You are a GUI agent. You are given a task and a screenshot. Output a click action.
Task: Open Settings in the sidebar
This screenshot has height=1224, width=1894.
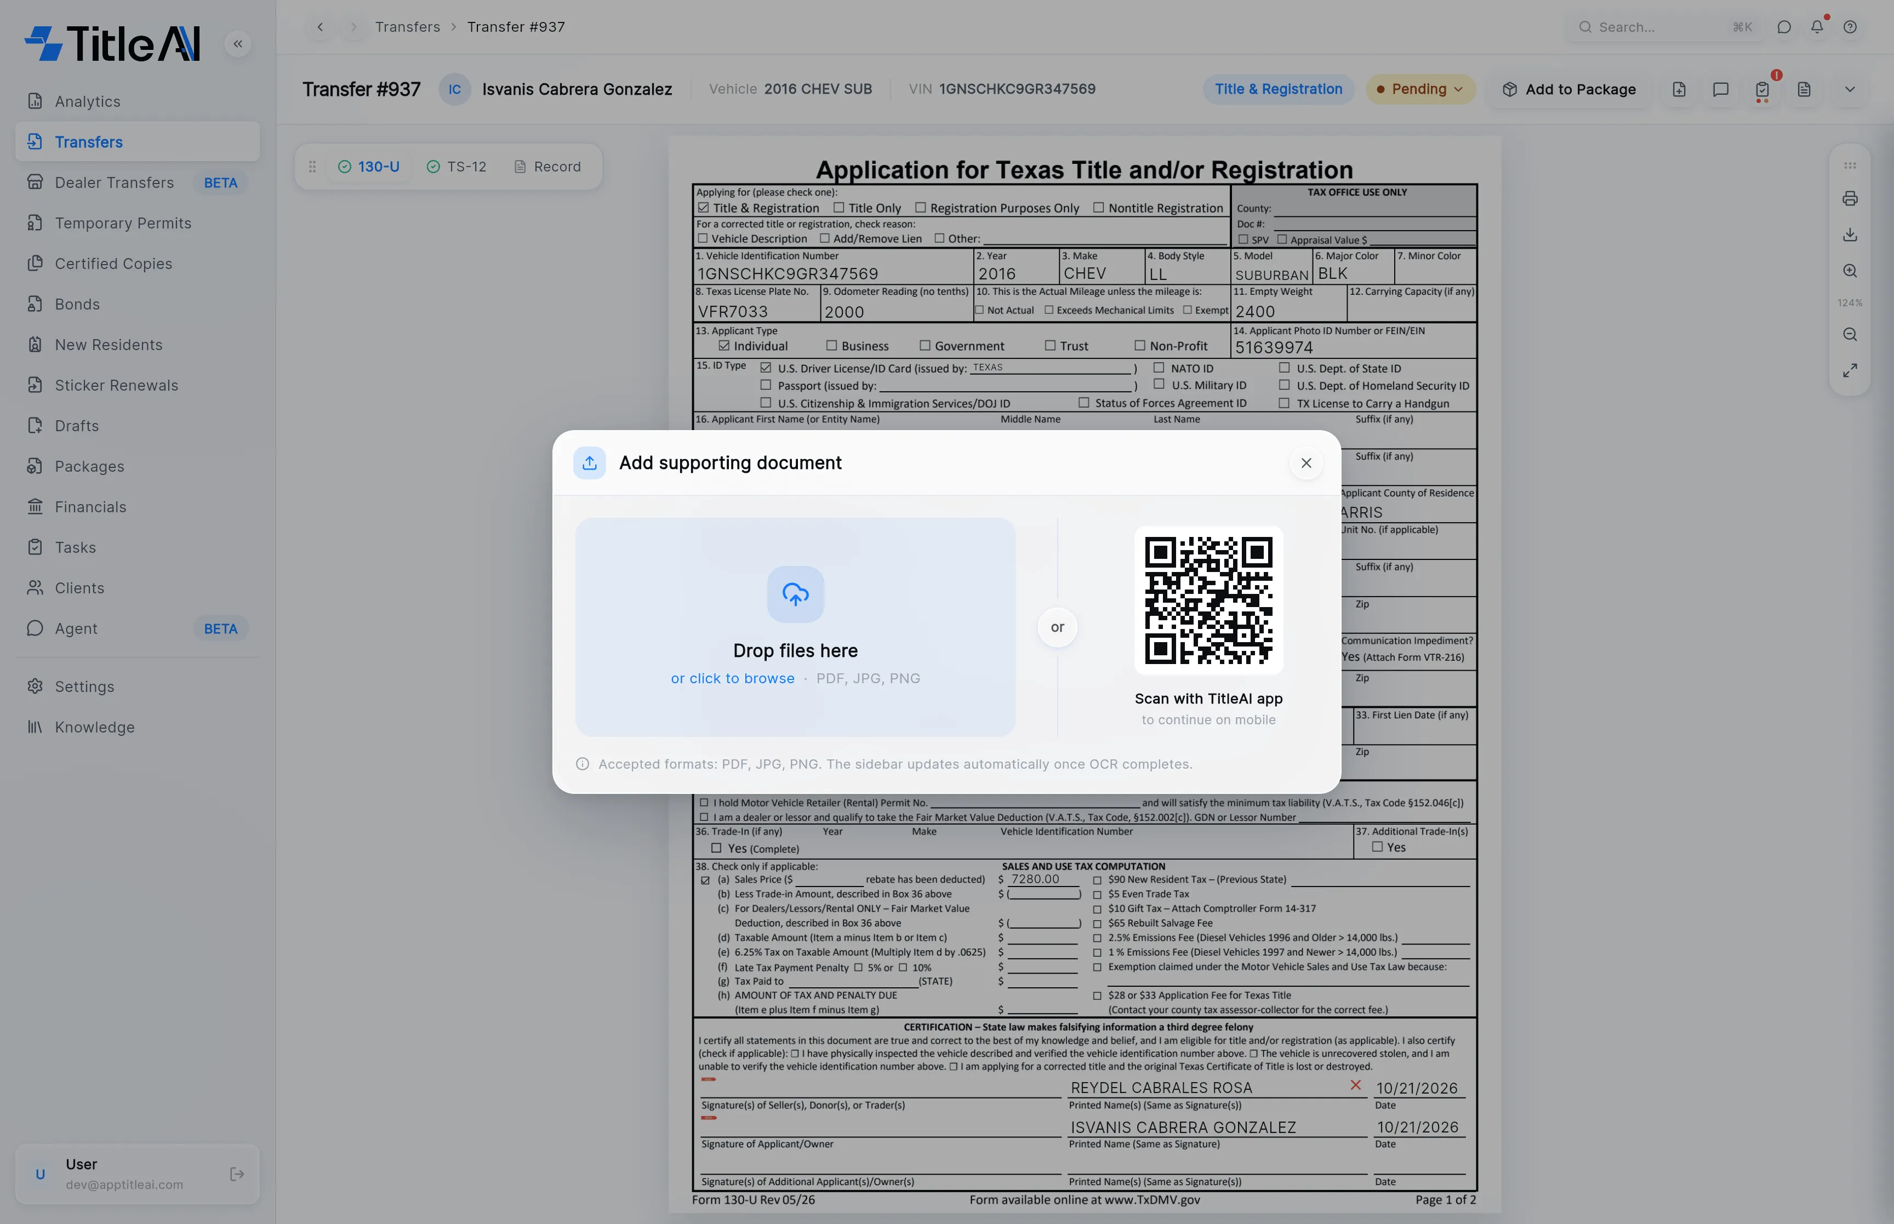(x=136, y=686)
